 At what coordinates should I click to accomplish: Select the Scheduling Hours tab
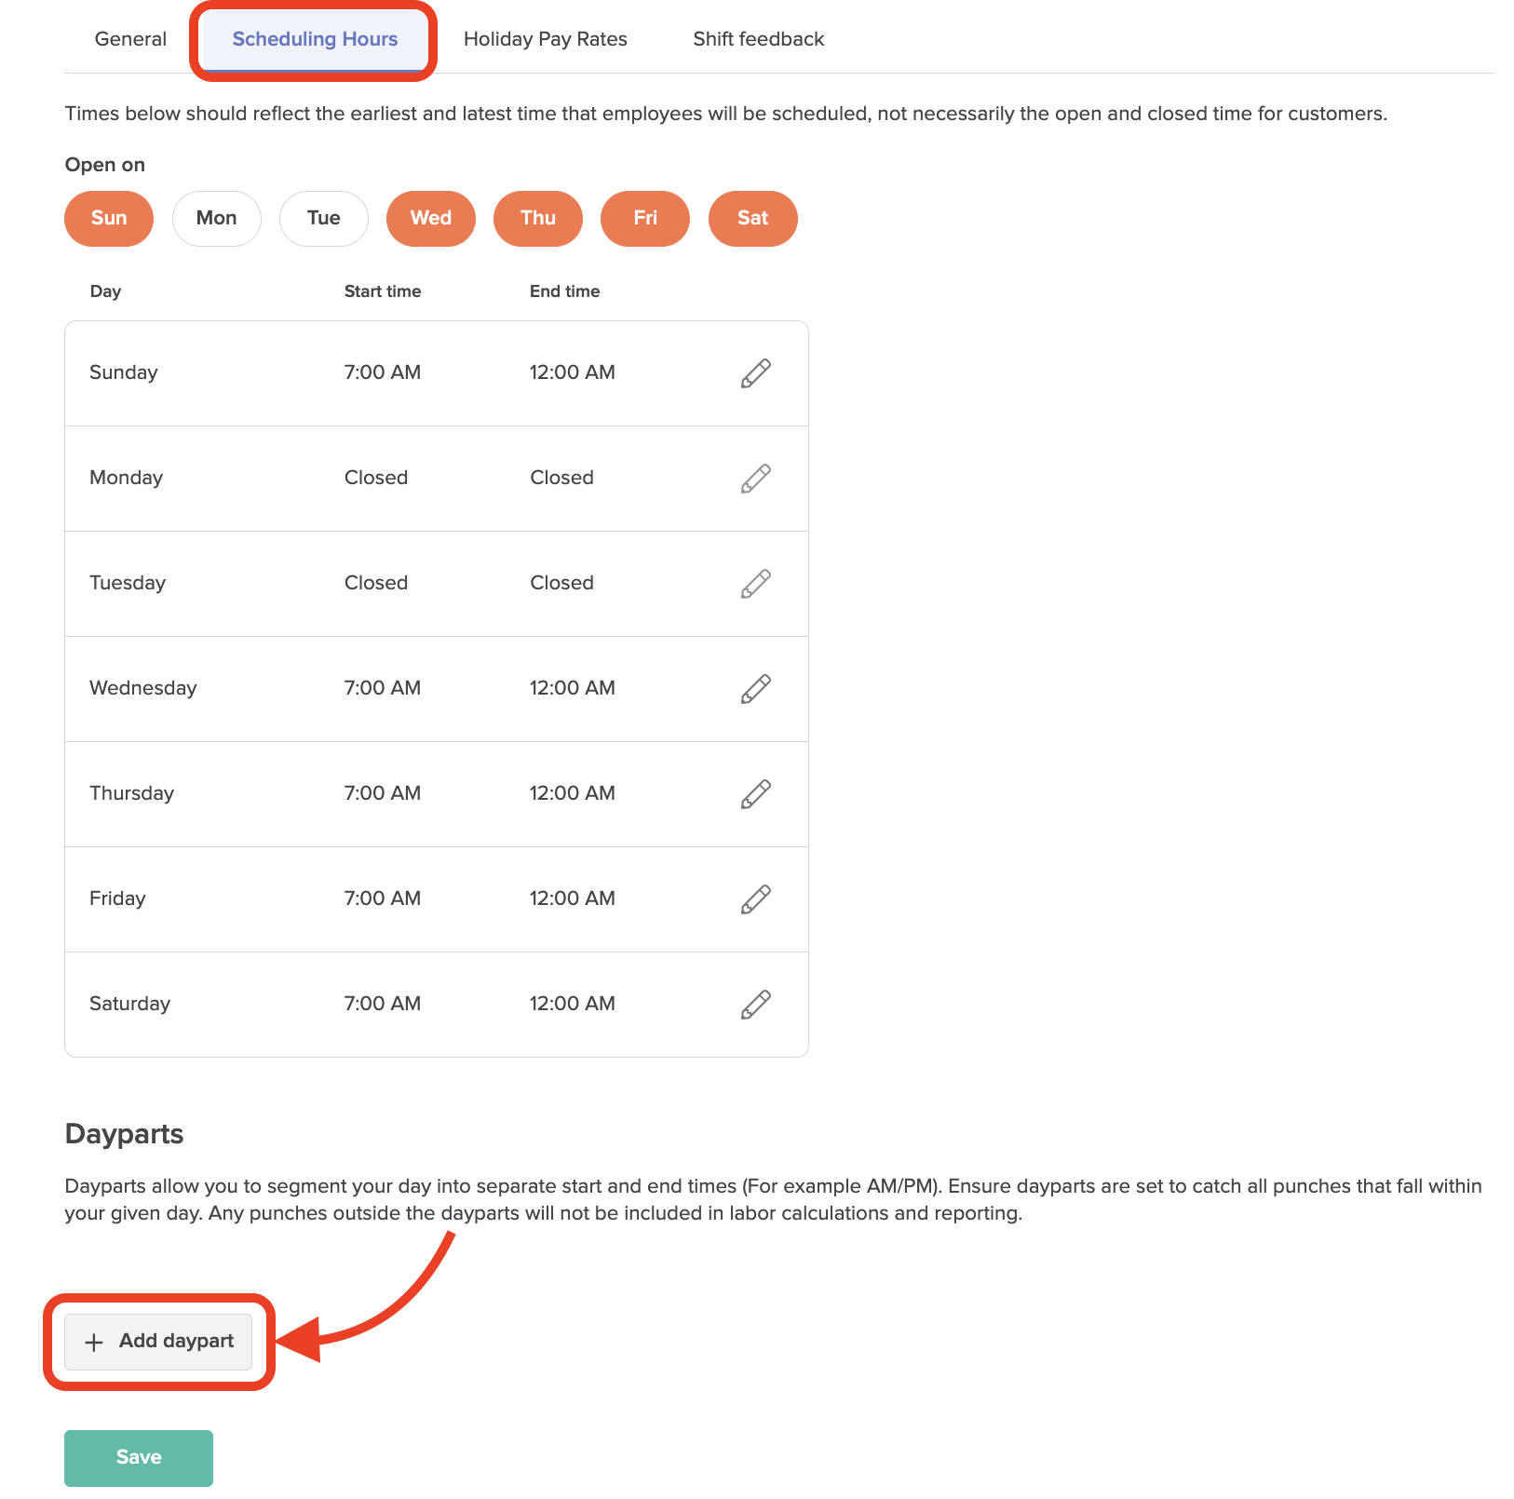tap(315, 39)
